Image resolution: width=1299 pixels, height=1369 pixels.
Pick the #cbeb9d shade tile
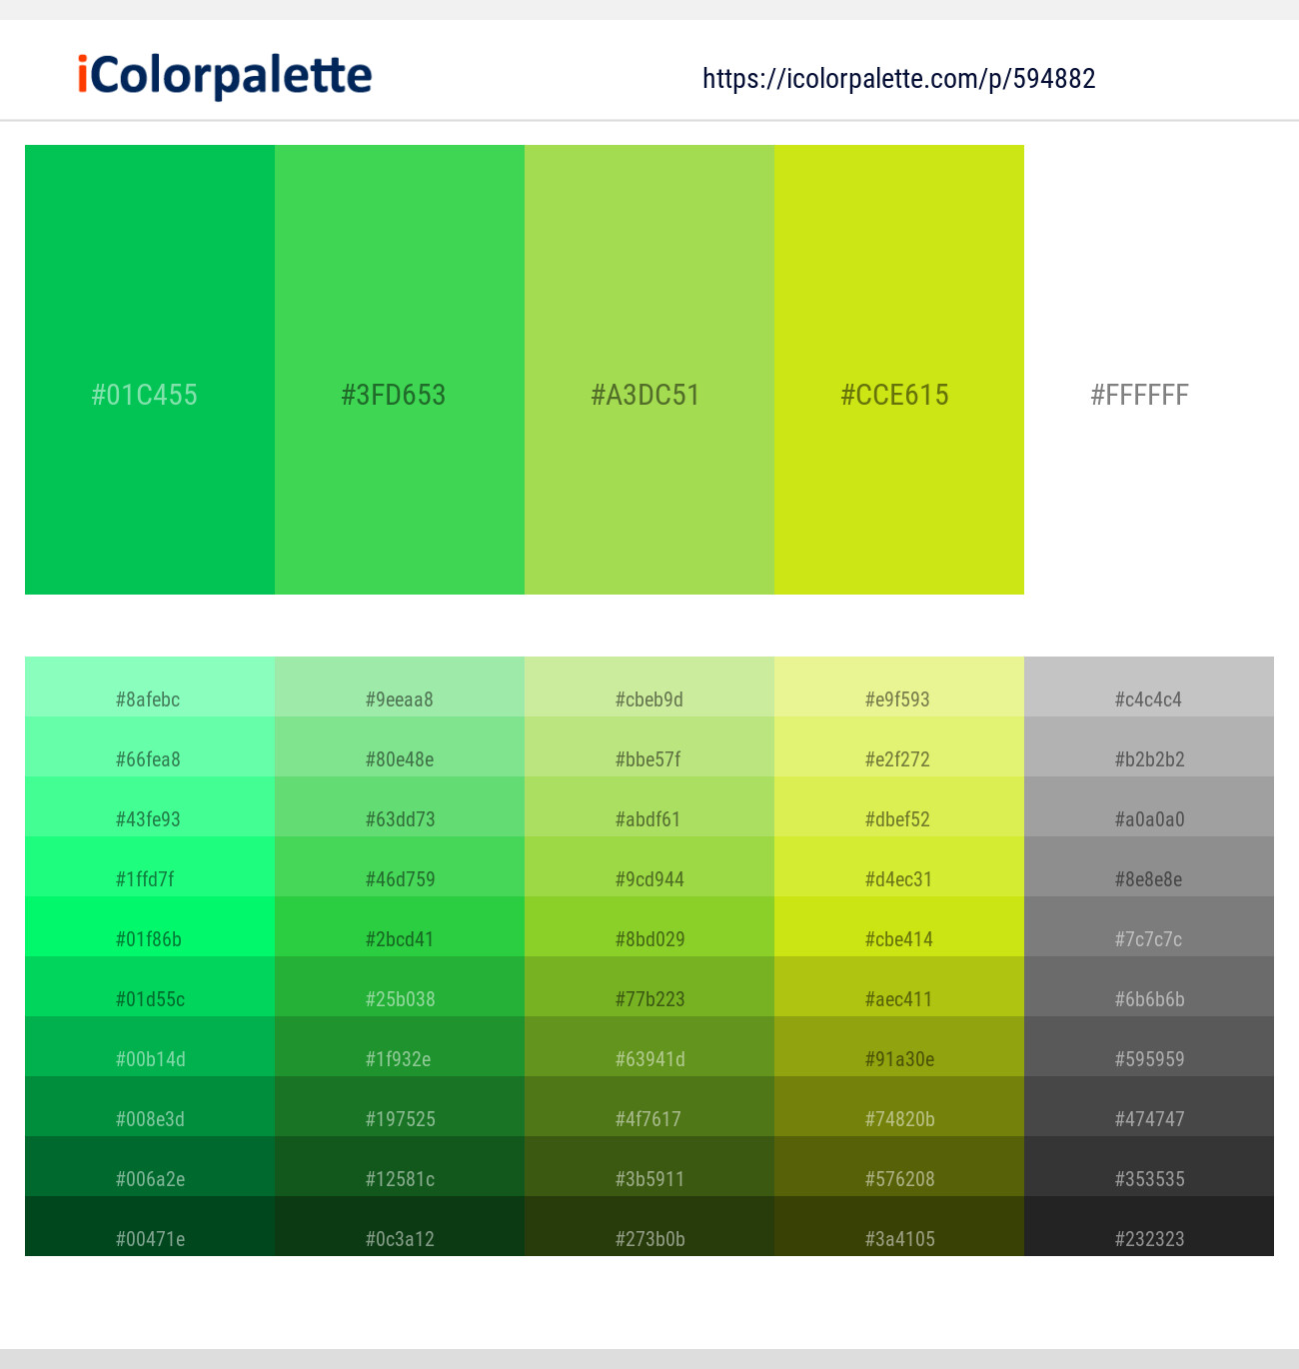[649, 698]
